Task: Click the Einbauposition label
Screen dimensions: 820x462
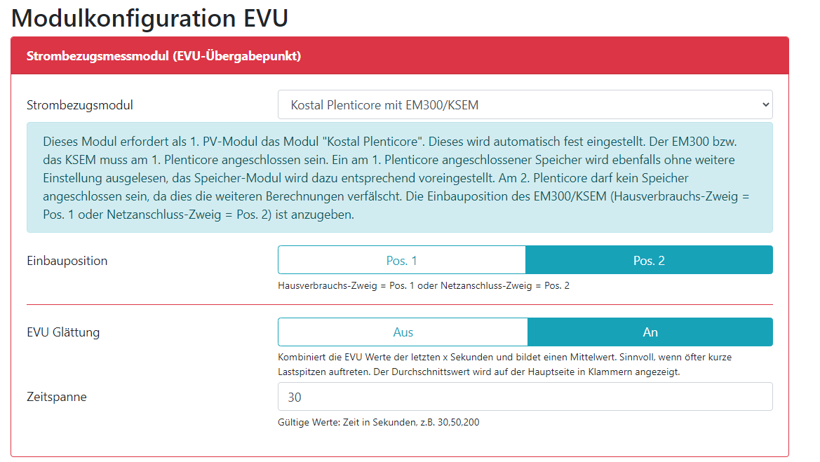Action: pyautogui.click(x=67, y=261)
